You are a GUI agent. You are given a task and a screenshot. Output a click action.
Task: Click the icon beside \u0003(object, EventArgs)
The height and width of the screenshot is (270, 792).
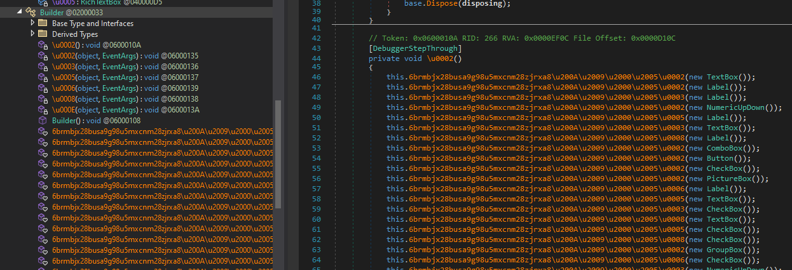43,67
